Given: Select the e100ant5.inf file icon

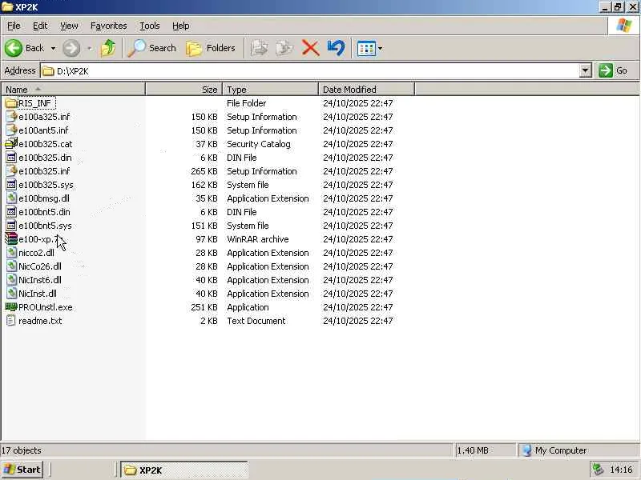Looking at the screenshot, I should [x=11, y=130].
